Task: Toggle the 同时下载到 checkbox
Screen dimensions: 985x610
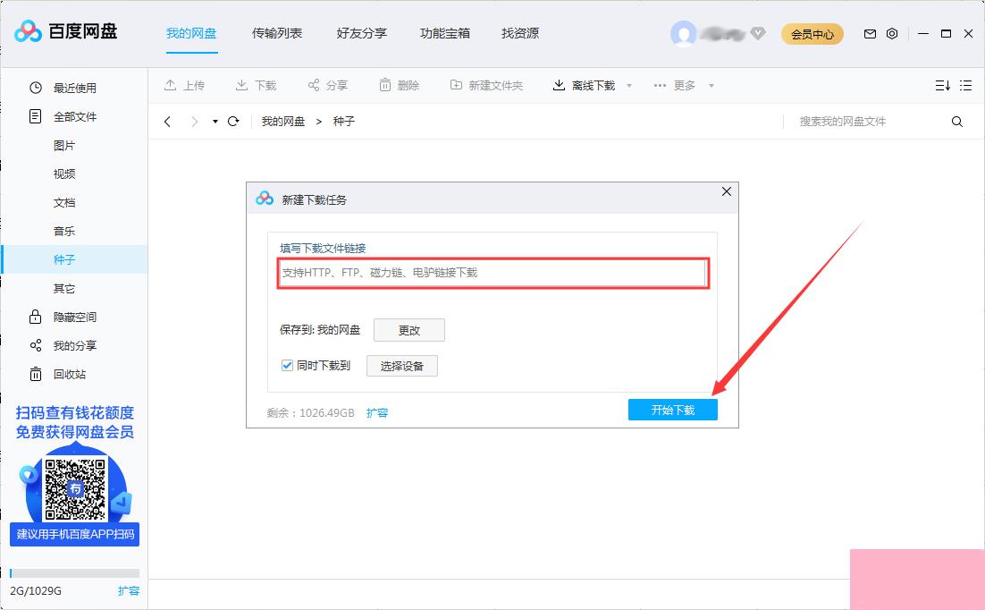Action: [x=287, y=365]
